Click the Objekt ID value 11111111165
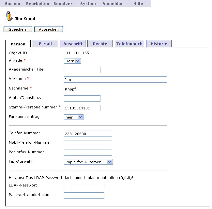212x209 pixels. (76, 53)
